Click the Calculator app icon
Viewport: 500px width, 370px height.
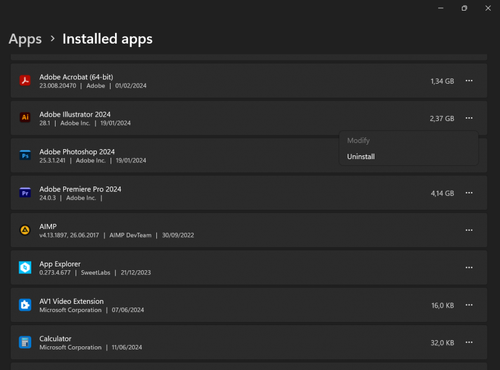tap(25, 343)
